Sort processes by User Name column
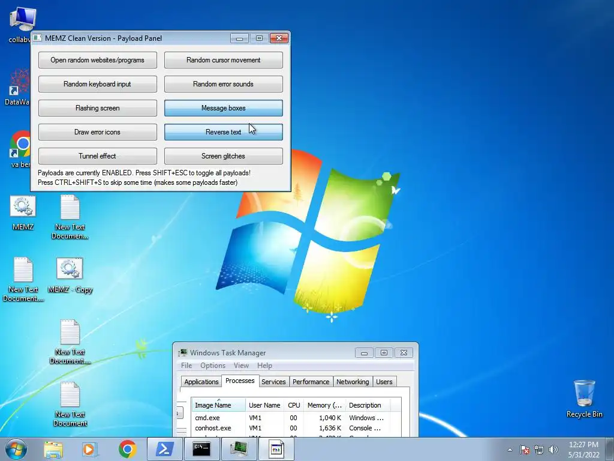Screen dimensions: 614x461 pyautogui.click(x=264, y=405)
